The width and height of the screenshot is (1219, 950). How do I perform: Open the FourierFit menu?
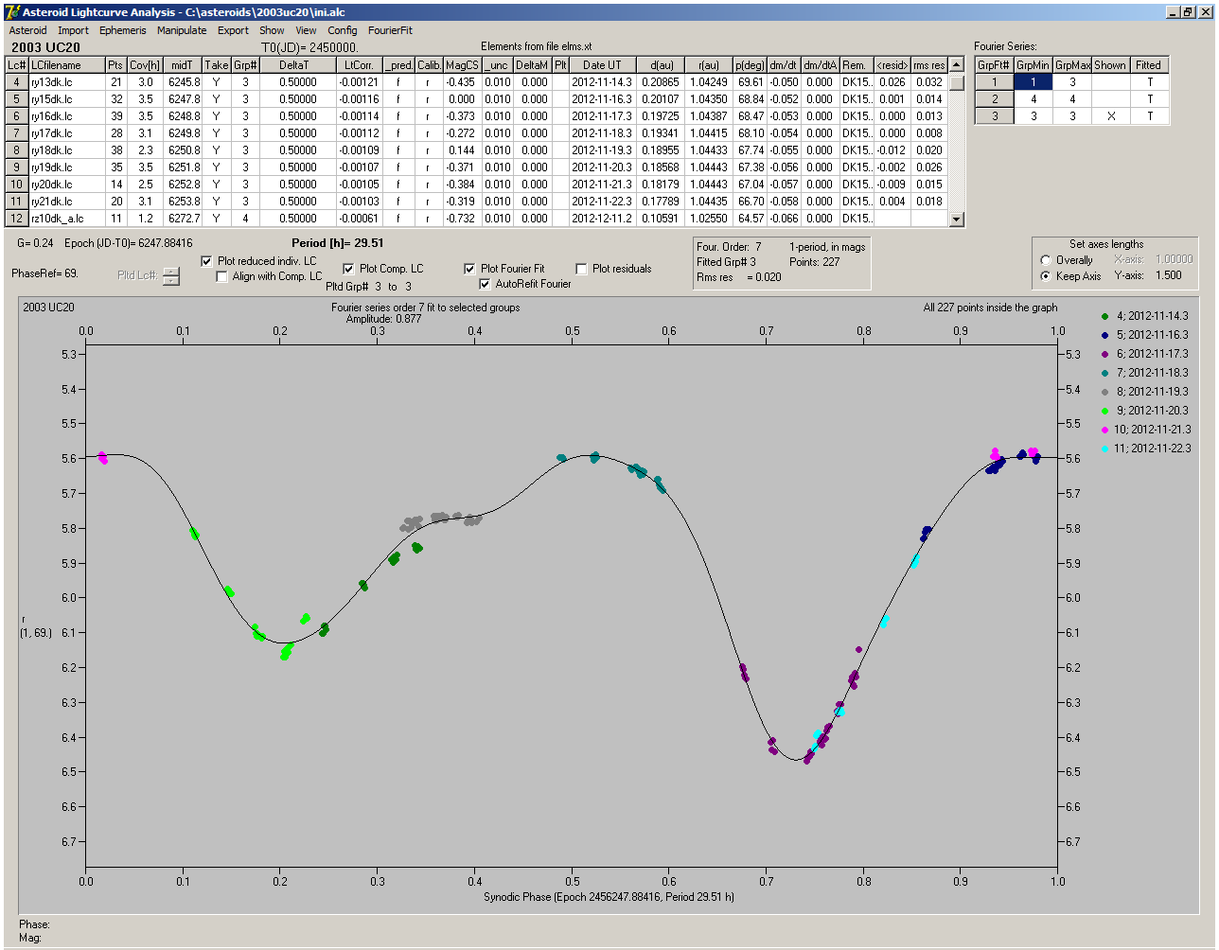click(390, 30)
